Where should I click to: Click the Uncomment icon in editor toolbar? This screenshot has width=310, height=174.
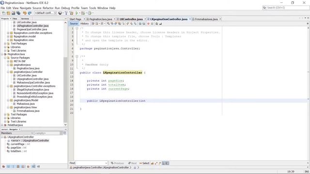160,24
